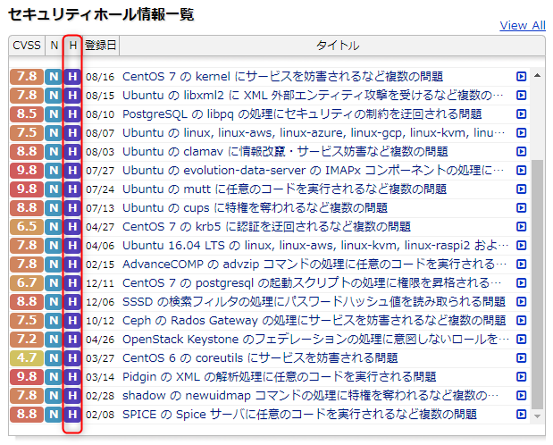
Task: Open details arrow for CentOS 7 krb5 row
Action: [x=521, y=227]
